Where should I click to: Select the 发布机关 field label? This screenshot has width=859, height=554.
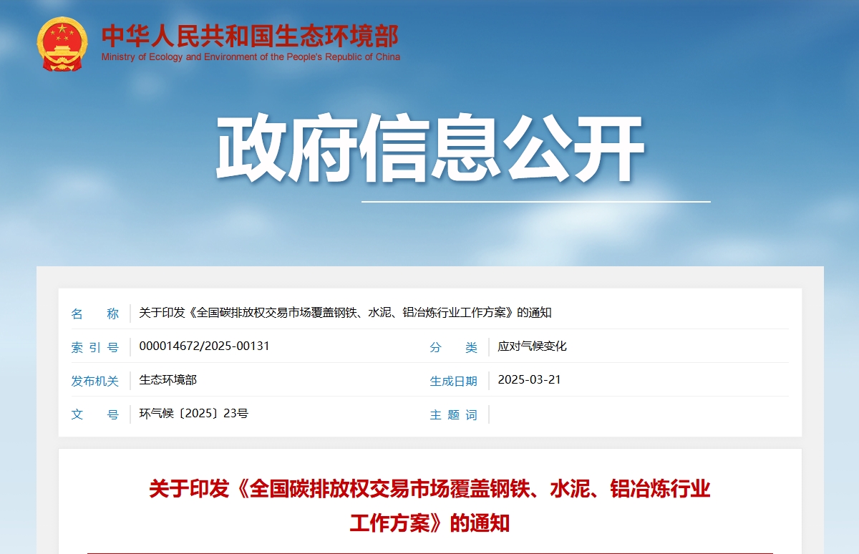[94, 381]
